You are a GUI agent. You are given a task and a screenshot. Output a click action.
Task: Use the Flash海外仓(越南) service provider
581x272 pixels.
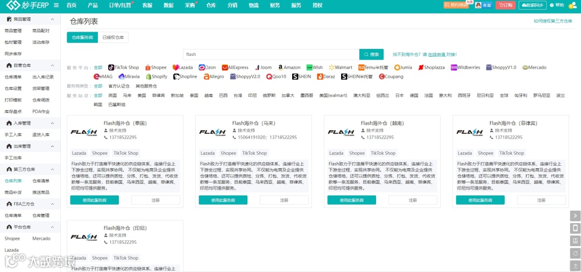(352, 200)
